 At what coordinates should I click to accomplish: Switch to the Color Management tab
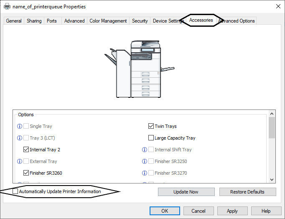pos(108,21)
